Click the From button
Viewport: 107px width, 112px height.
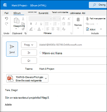click(29, 45)
